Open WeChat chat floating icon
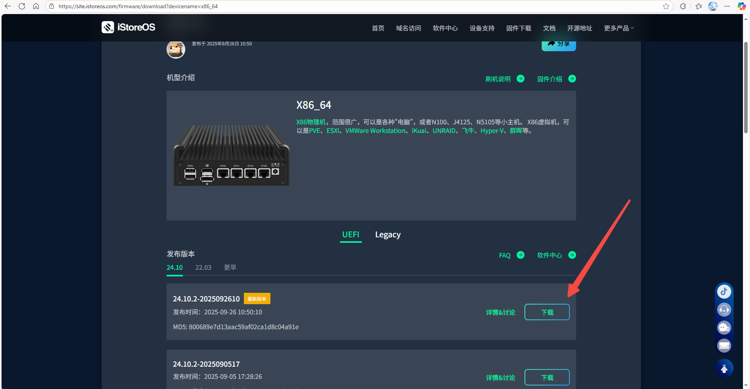750x389 pixels. coord(724,328)
